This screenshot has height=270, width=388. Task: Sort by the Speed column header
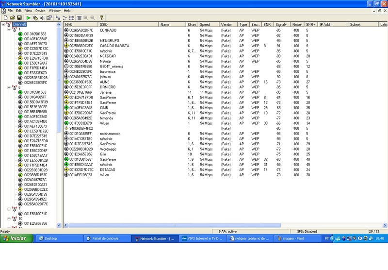pyautogui.click(x=209, y=24)
